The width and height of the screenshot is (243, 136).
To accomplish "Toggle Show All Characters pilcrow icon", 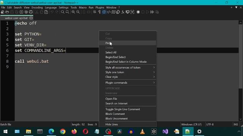I will (99, 12).
